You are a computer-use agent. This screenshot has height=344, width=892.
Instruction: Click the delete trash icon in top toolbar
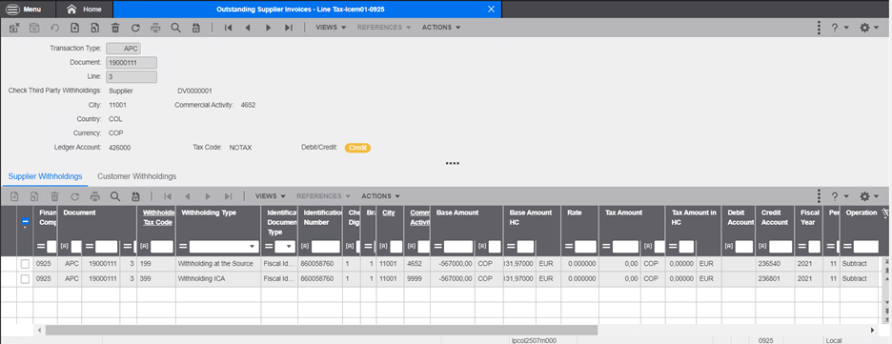pos(115,28)
